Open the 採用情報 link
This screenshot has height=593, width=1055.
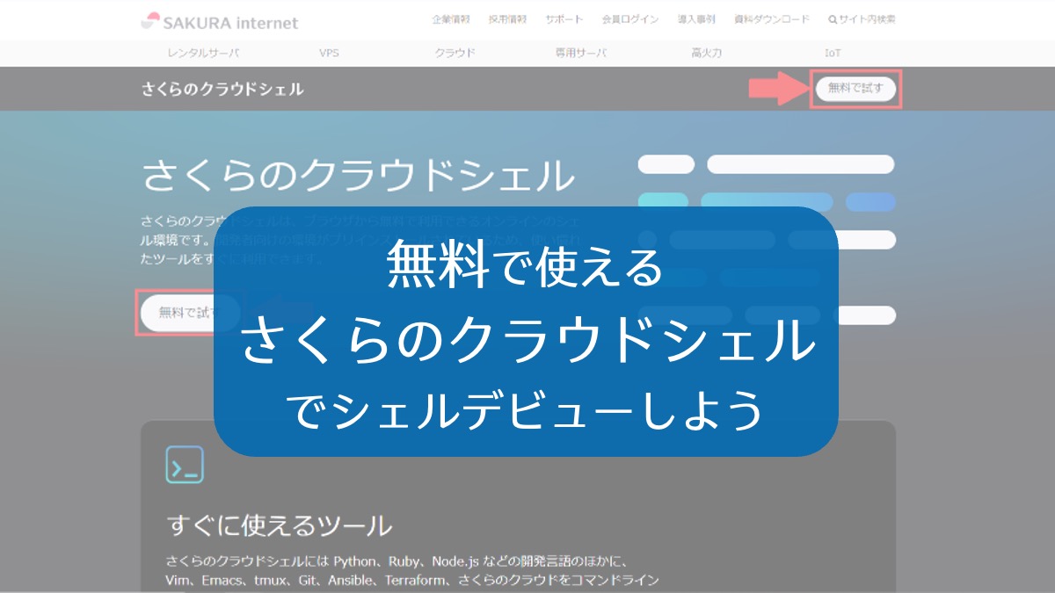tap(507, 19)
